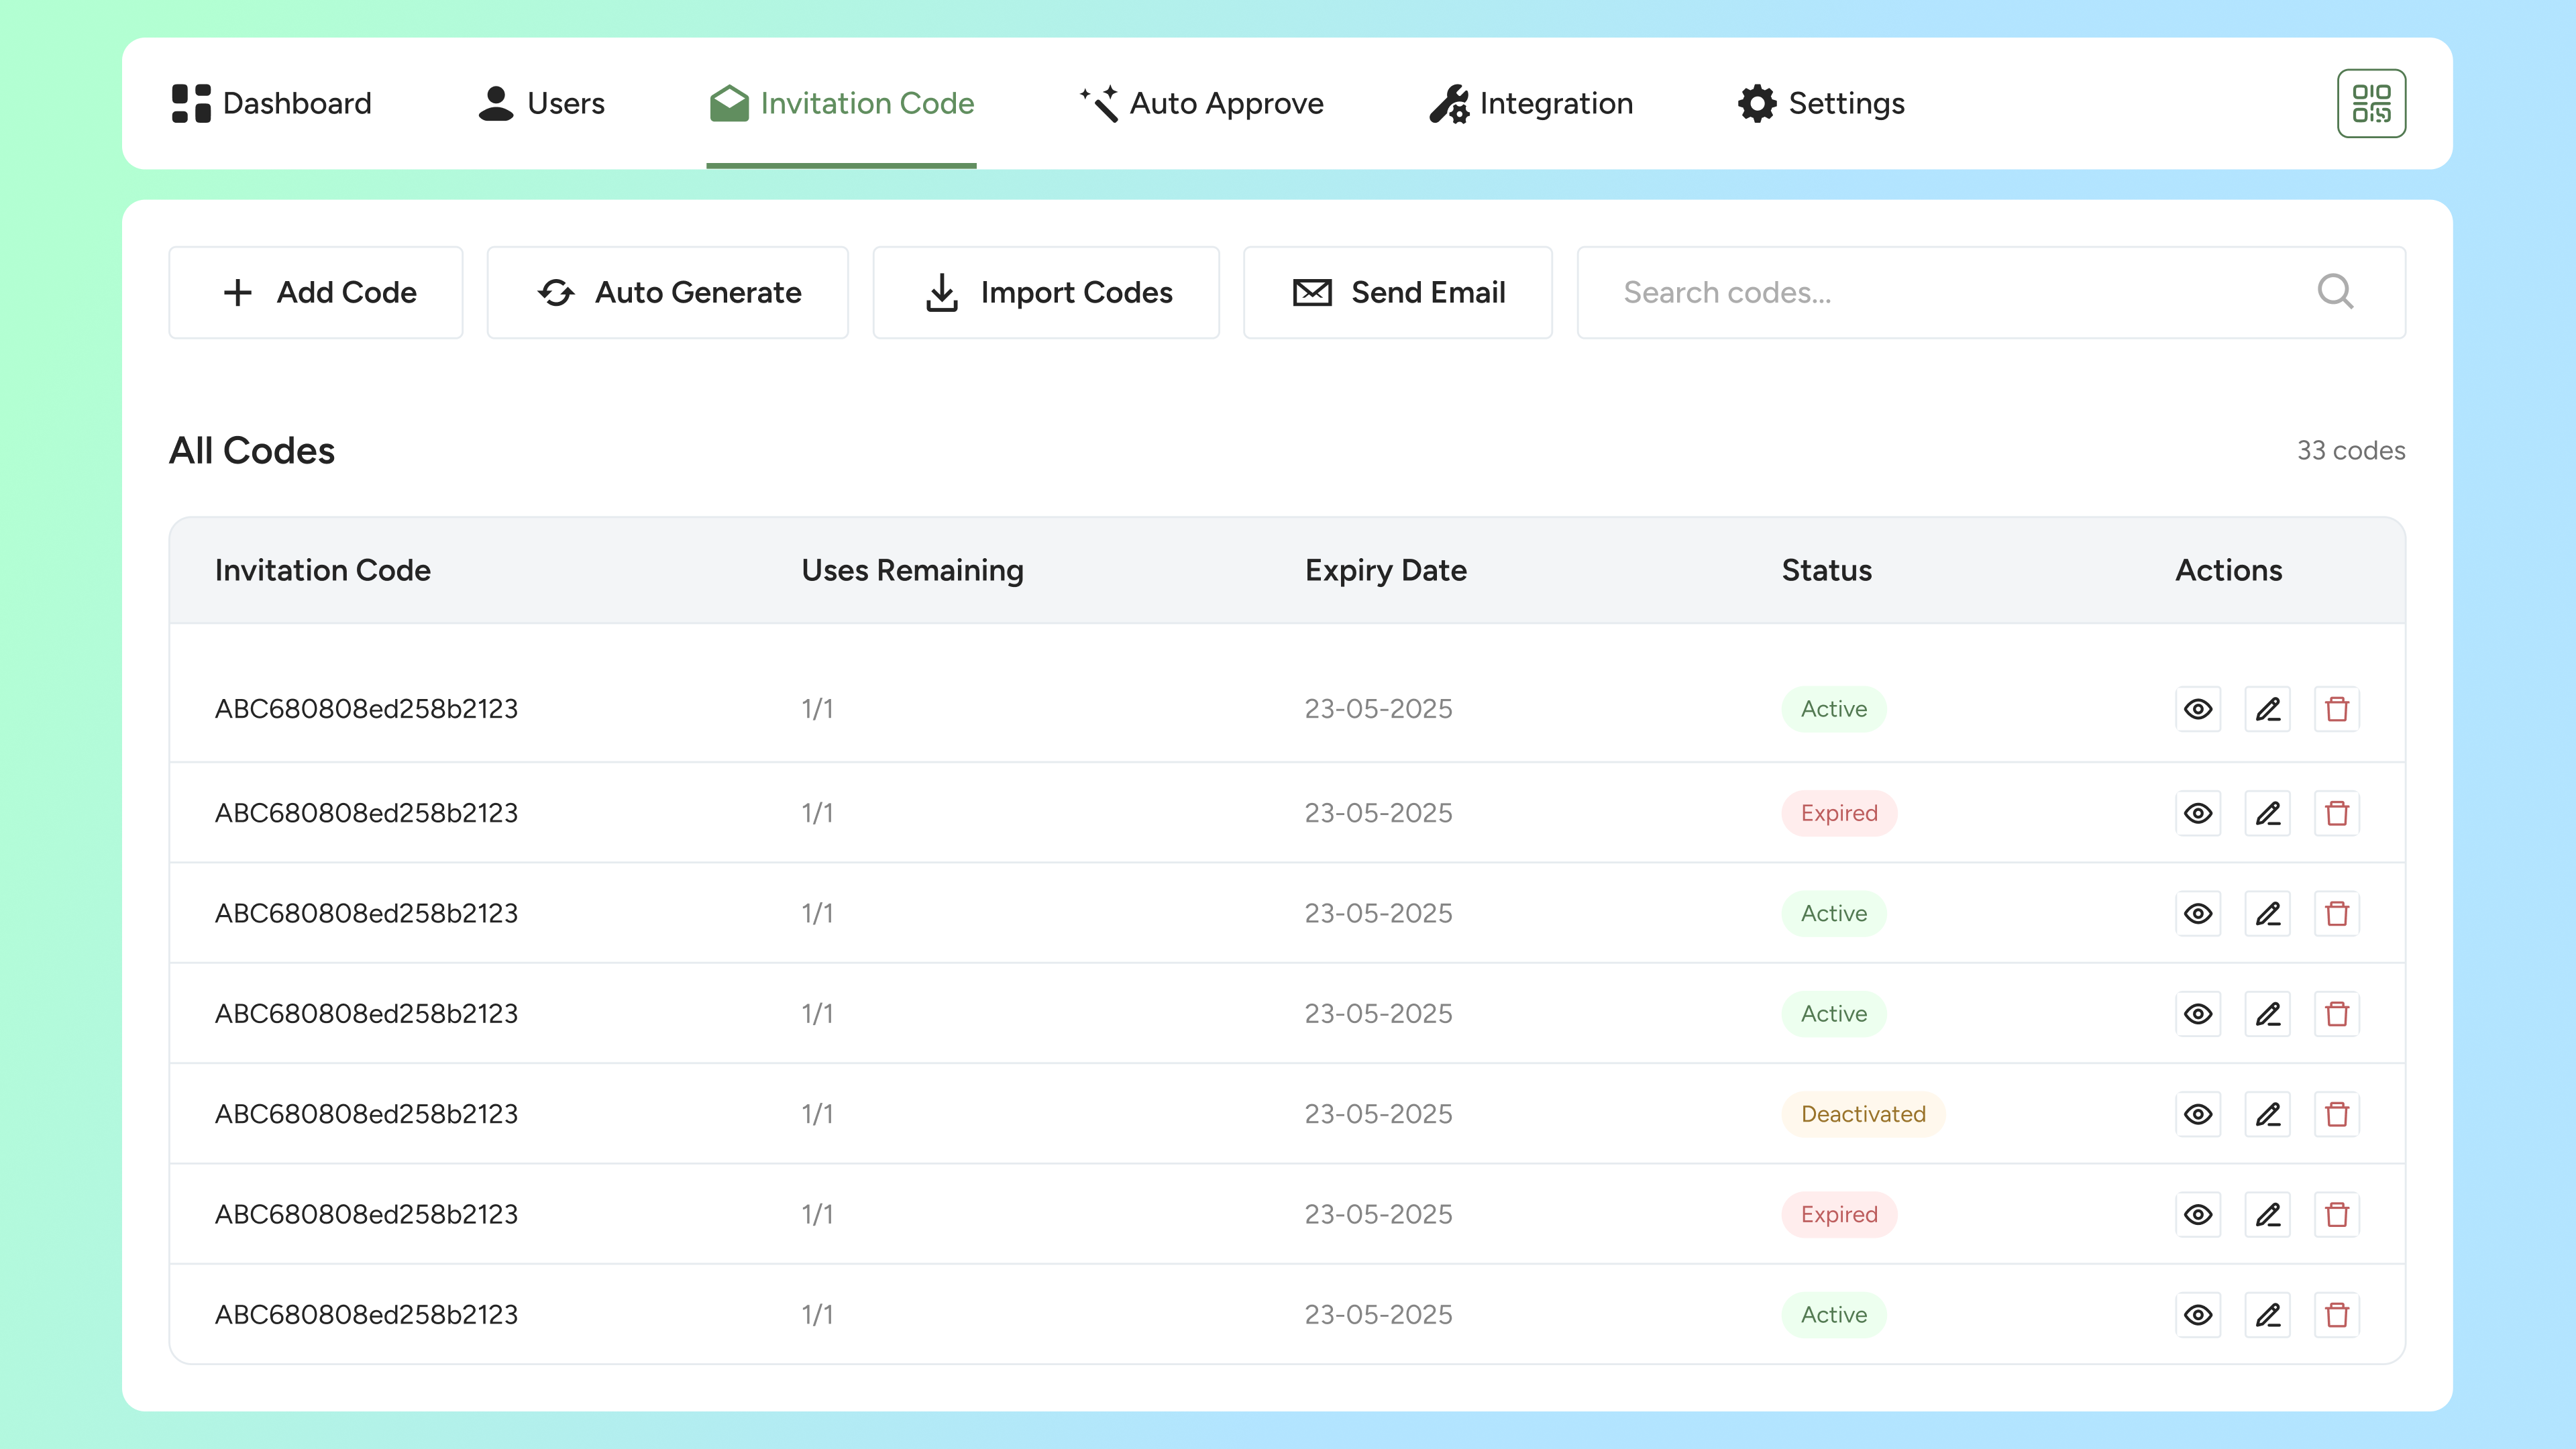The height and width of the screenshot is (1449, 2576).
Task: Click the Add Code button
Action: (x=316, y=292)
